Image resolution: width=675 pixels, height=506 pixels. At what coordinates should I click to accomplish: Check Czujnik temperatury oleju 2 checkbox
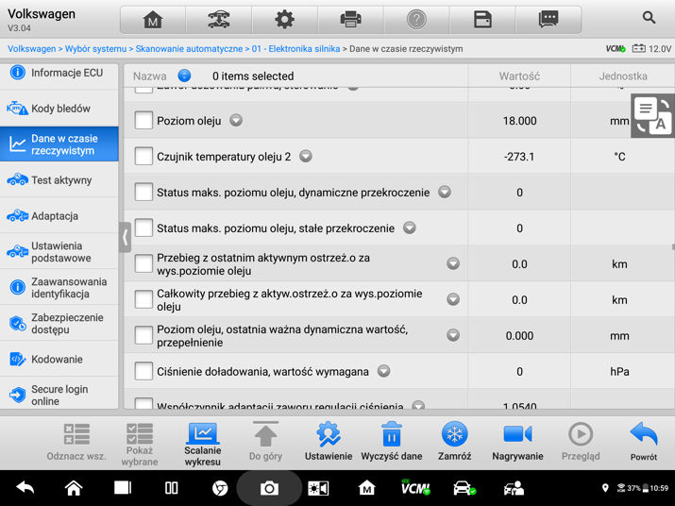point(143,157)
